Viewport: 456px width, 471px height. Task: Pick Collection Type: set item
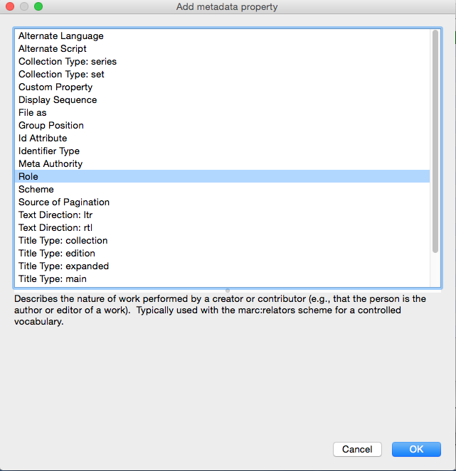click(61, 75)
